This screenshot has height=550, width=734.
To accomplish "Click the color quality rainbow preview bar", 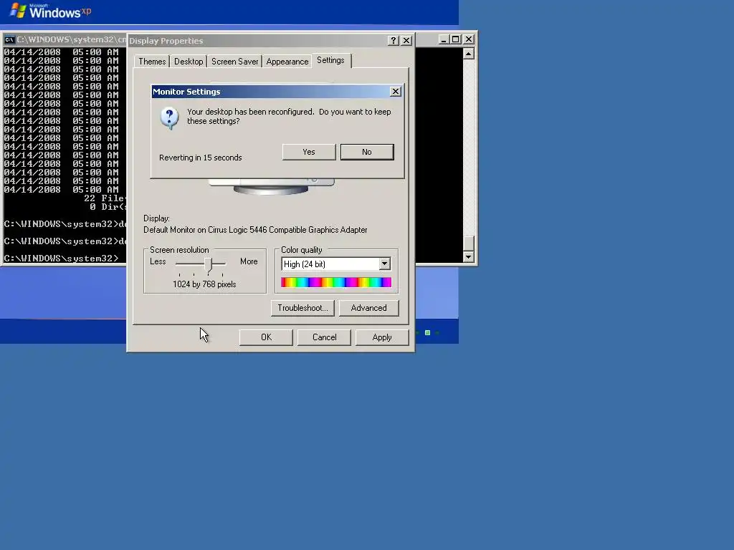I will pyautogui.click(x=336, y=282).
